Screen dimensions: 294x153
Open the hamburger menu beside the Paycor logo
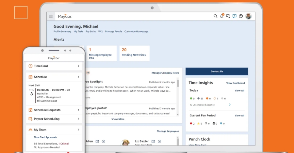(51, 16)
